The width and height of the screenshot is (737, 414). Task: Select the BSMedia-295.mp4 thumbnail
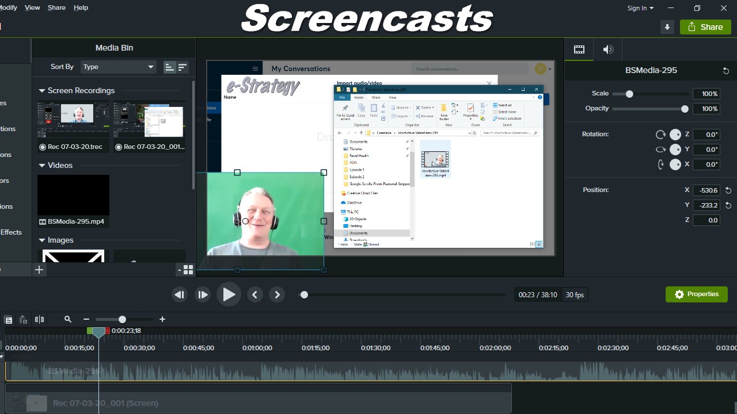tap(73, 194)
